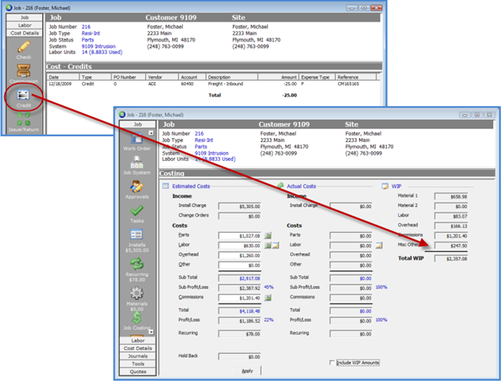Click the Hold Back amount field
This screenshot has height=381, width=501.
click(x=239, y=357)
